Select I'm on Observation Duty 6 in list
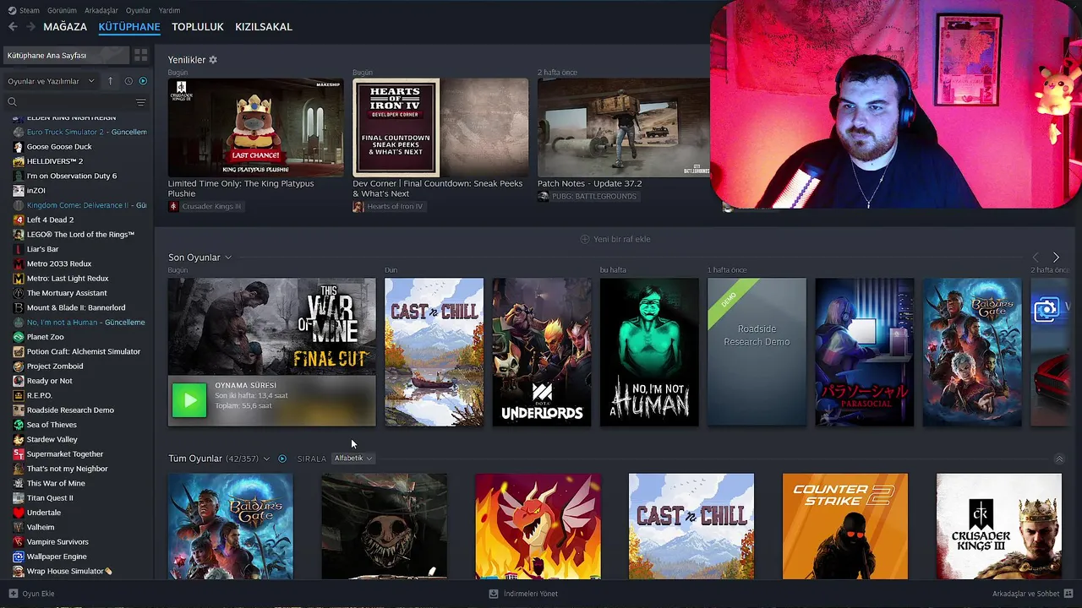1082x608 pixels. pos(72,176)
